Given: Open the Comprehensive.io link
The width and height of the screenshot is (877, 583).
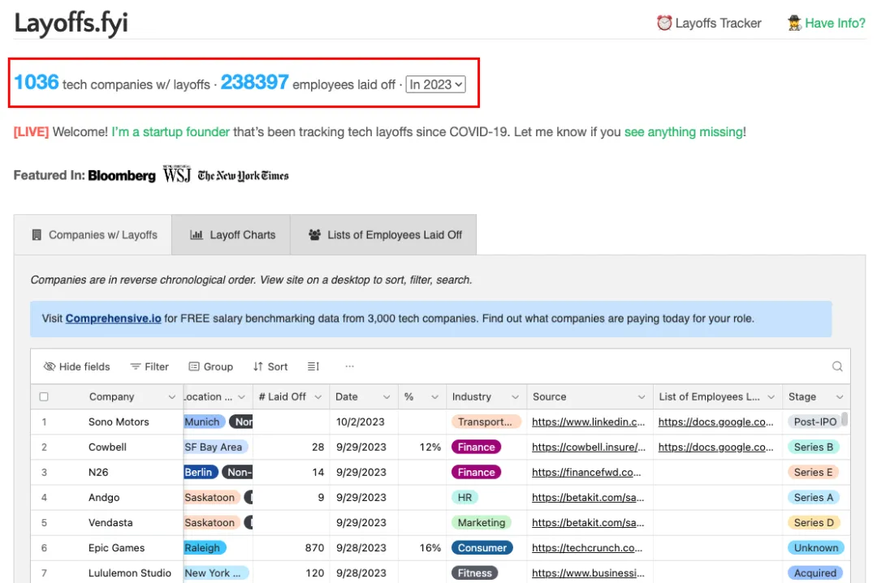Looking at the screenshot, I should pyautogui.click(x=113, y=319).
